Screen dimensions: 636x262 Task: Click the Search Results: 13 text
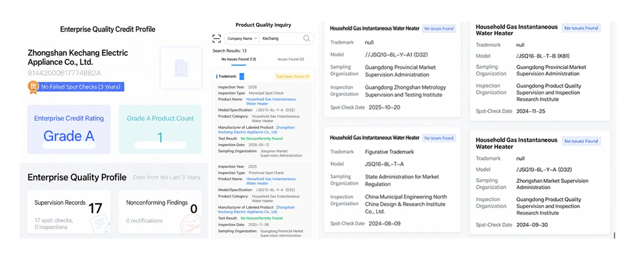coord(229,51)
